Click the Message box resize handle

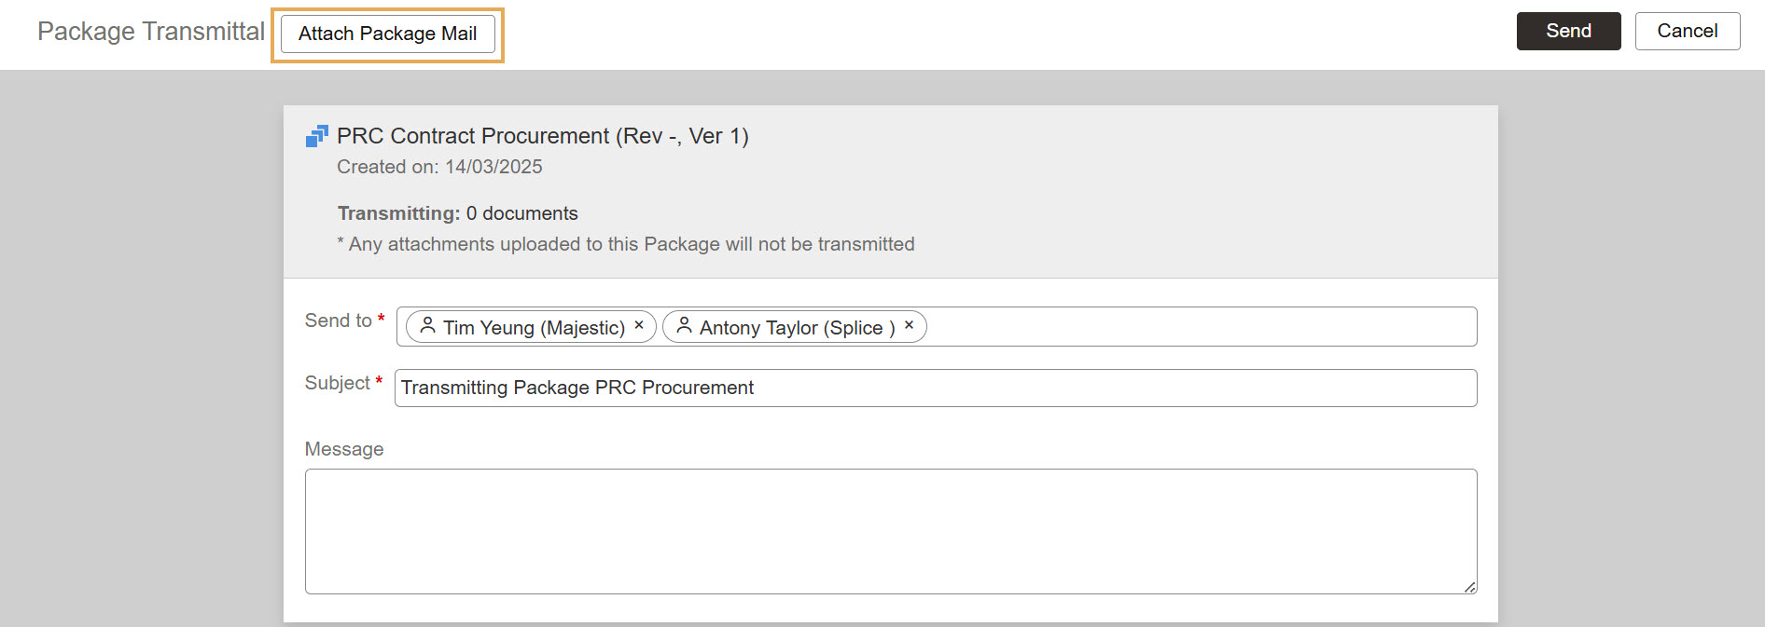click(1469, 587)
